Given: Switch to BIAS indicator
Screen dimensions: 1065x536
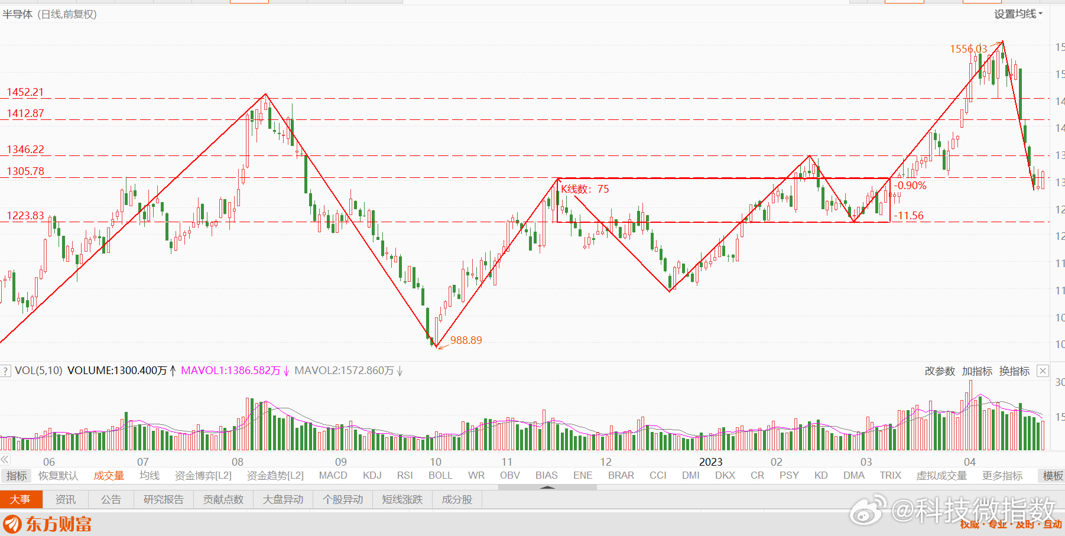Looking at the screenshot, I should (547, 476).
